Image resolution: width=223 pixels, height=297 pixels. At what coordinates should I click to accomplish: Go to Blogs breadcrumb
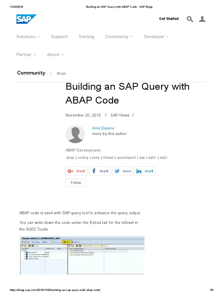click(x=61, y=73)
